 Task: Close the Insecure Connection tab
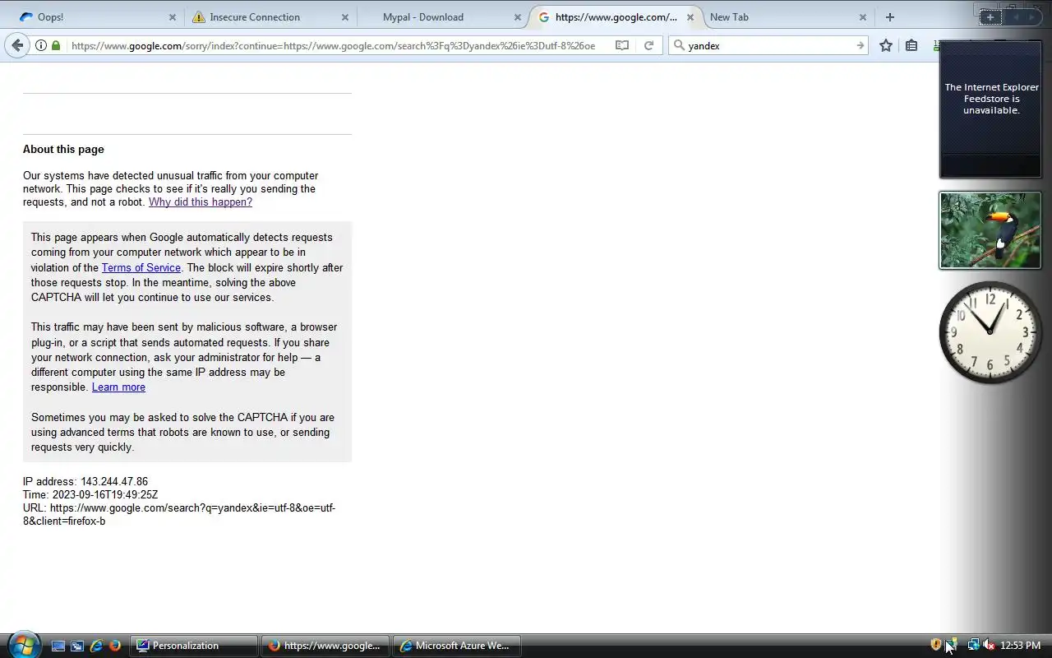tap(345, 17)
